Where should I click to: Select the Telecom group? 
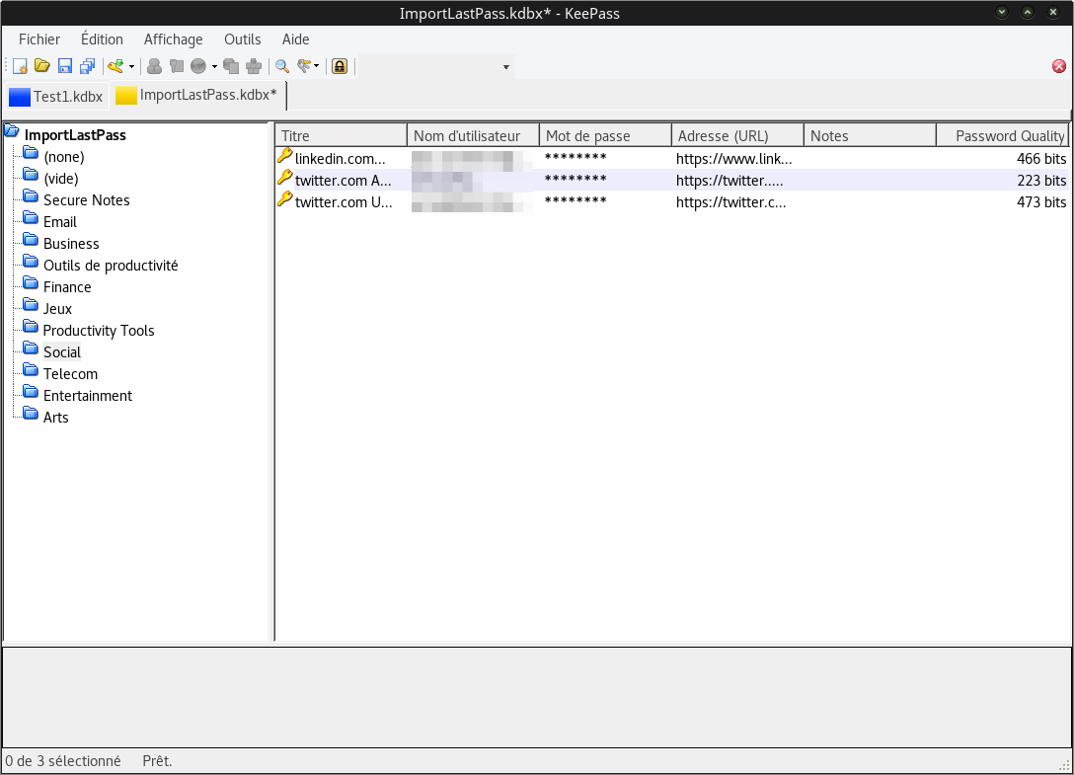click(70, 374)
